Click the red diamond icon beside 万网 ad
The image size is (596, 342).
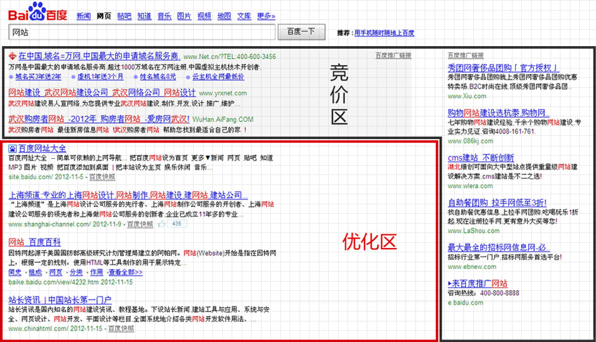[12, 56]
